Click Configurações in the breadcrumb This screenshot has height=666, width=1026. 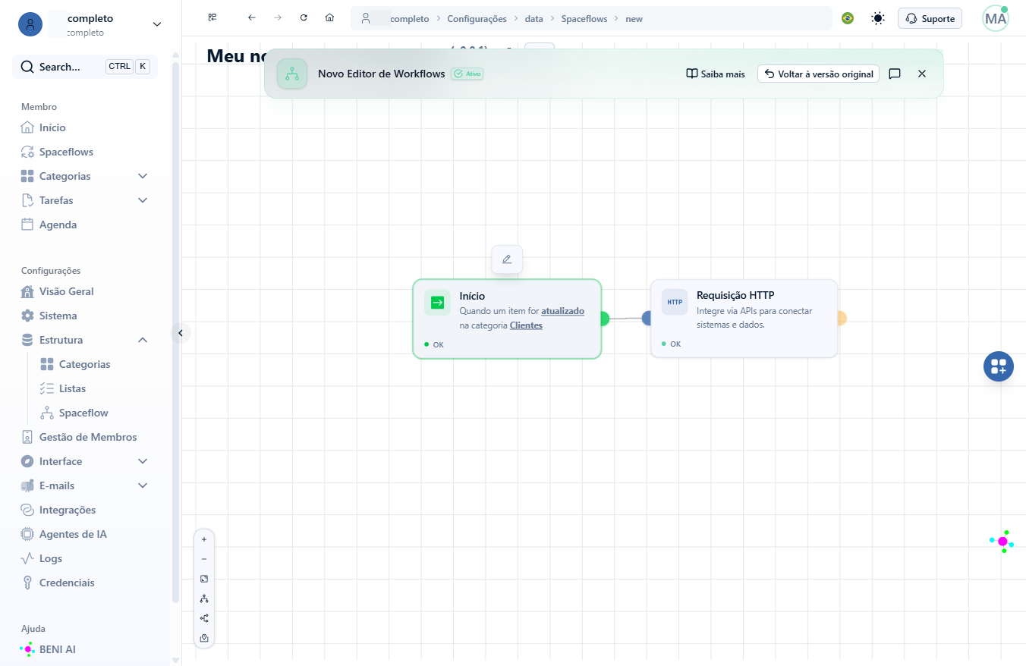(x=477, y=18)
